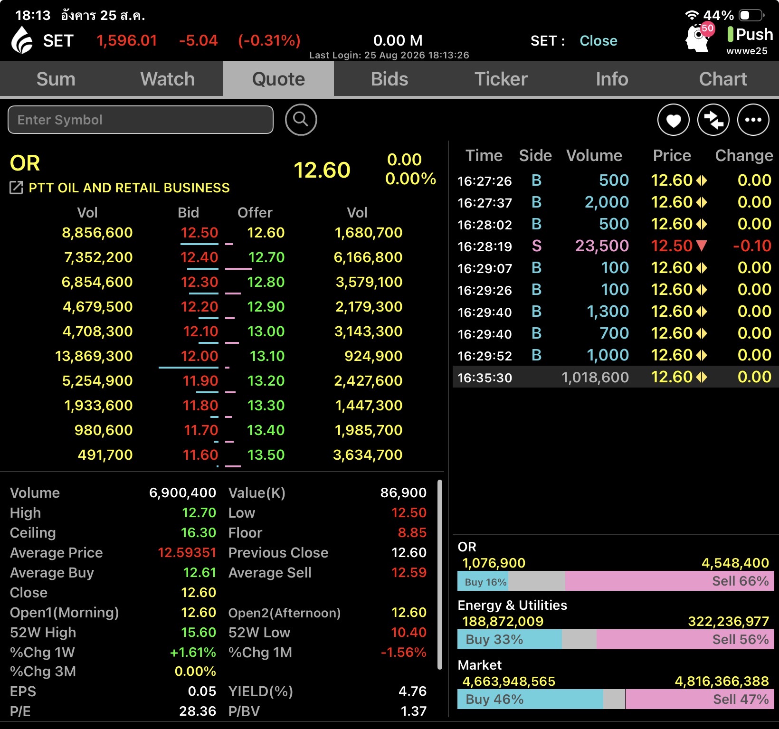Tap the search magnifier icon
The image size is (779, 729).
click(x=301, y=120)
